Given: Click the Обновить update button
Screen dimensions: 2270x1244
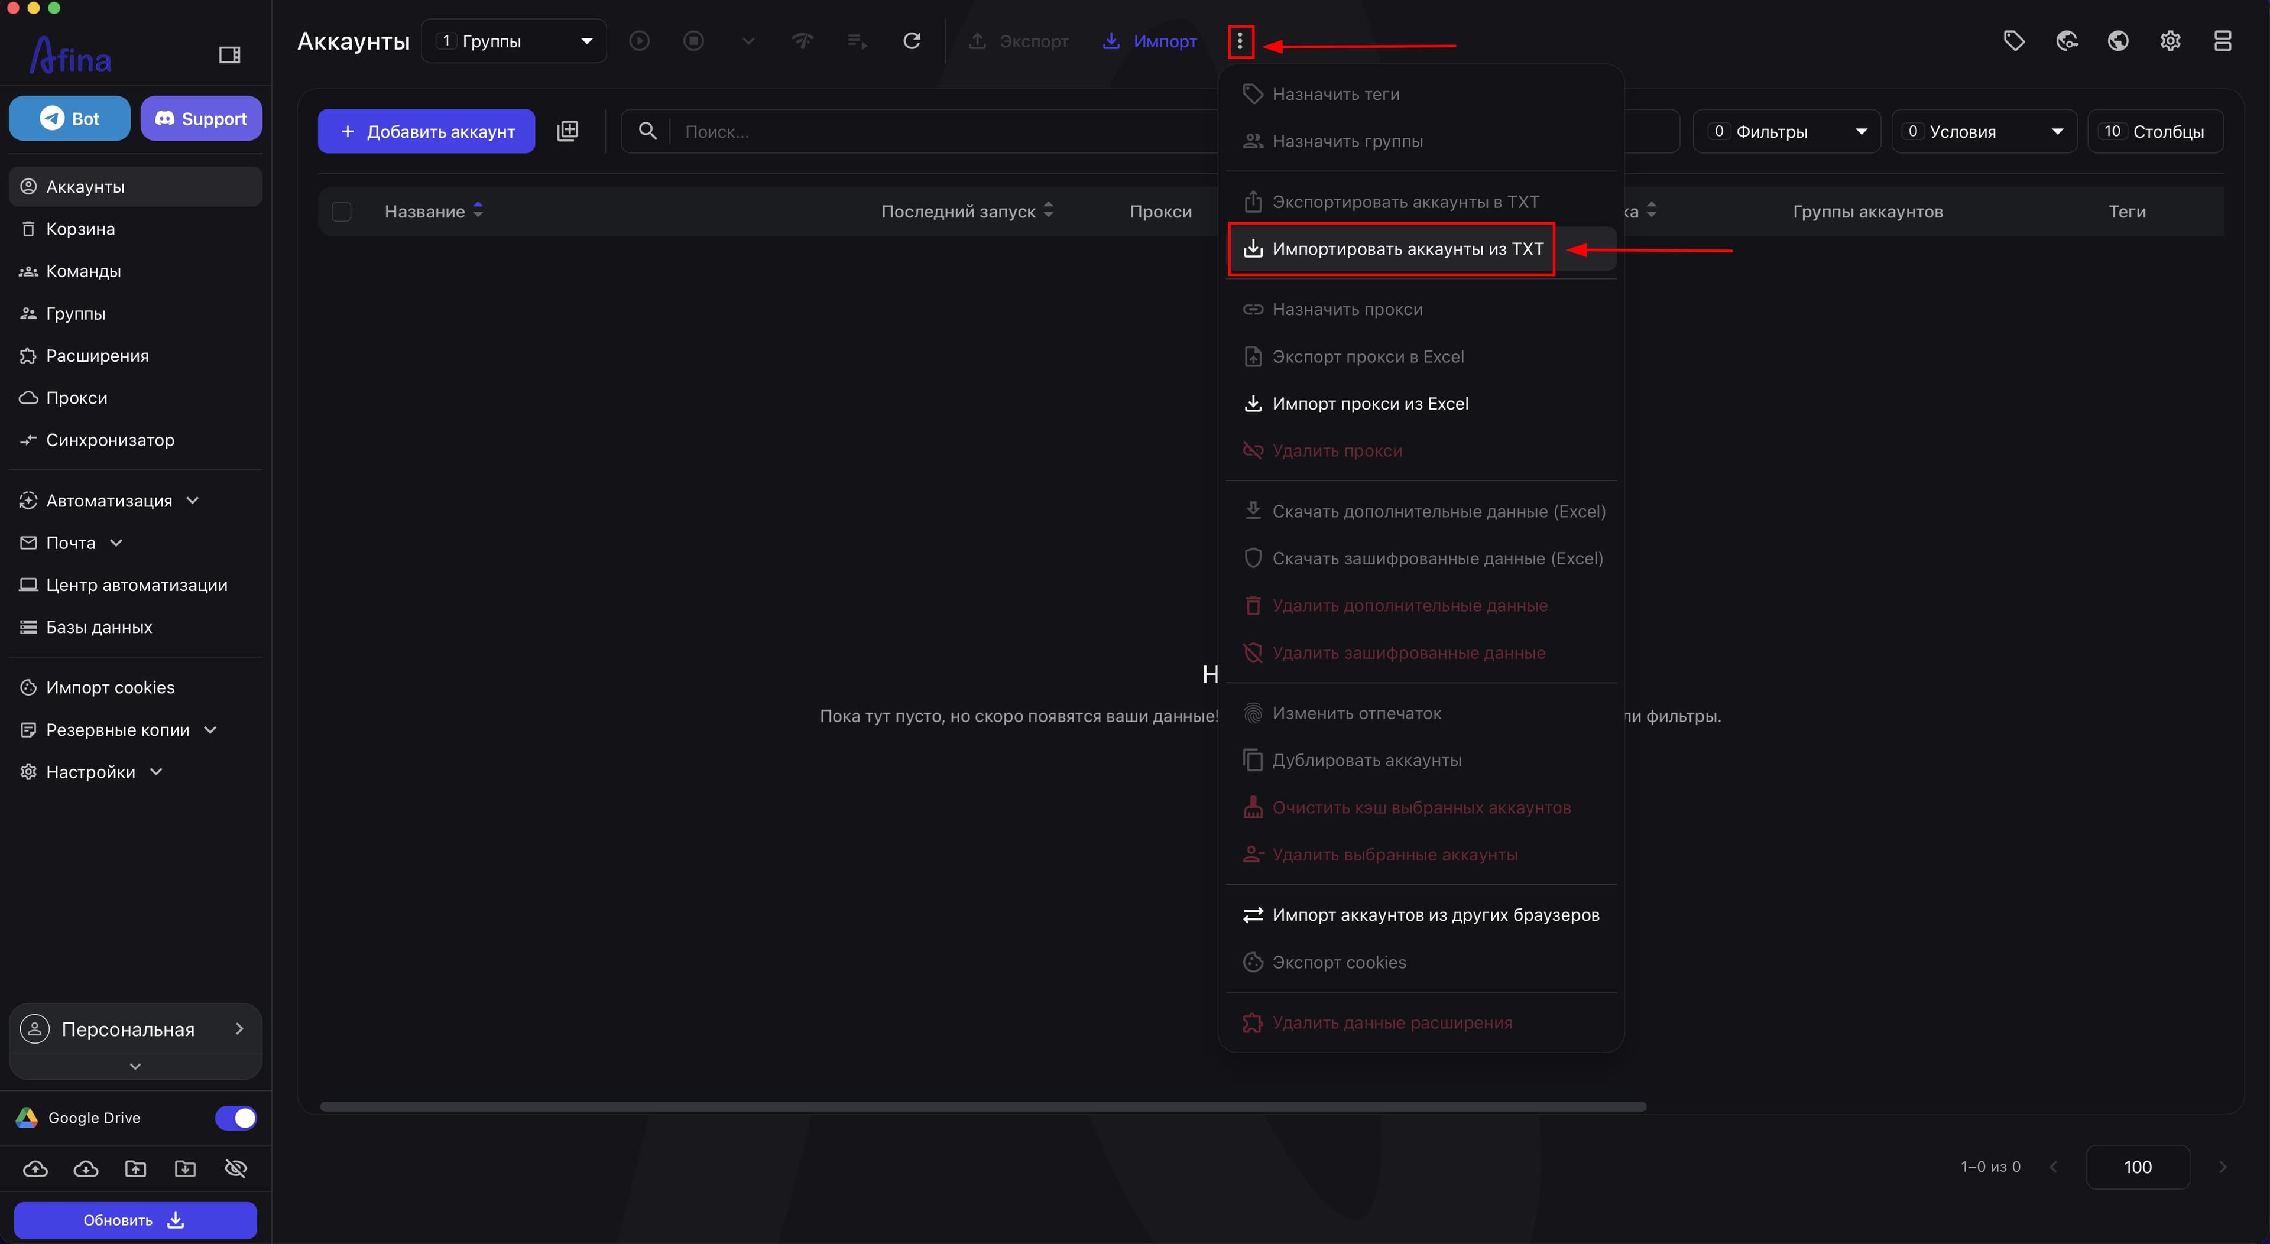Looking at the screenshot, I should [136, 1220].
